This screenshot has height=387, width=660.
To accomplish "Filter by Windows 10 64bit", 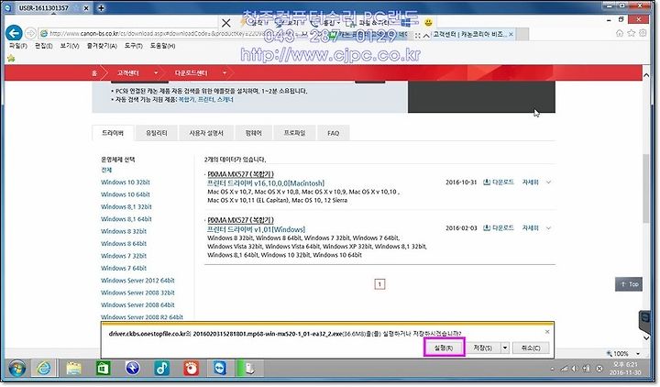I will tap(126, 194).
